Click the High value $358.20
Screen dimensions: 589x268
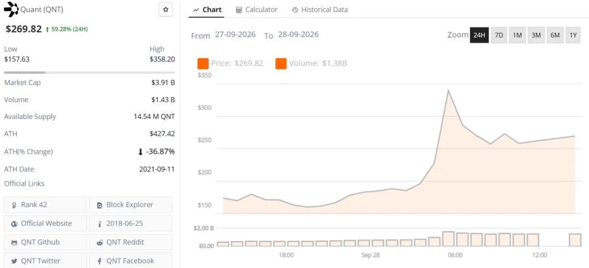pyautogui.click(x=162, y=59)
